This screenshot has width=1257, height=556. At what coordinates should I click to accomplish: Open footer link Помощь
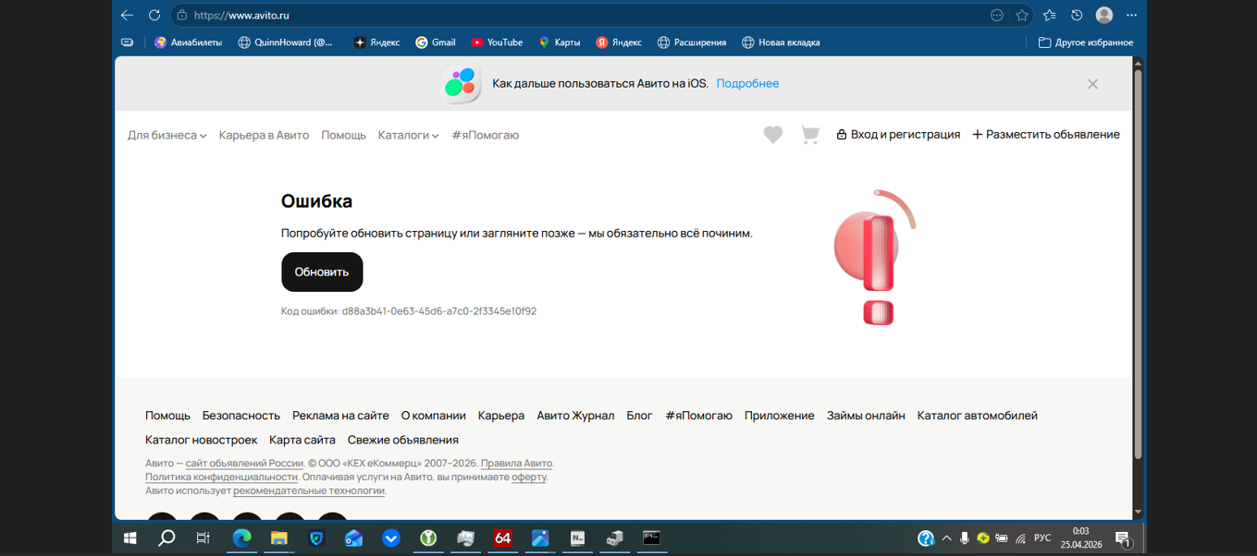coord(167,416)
